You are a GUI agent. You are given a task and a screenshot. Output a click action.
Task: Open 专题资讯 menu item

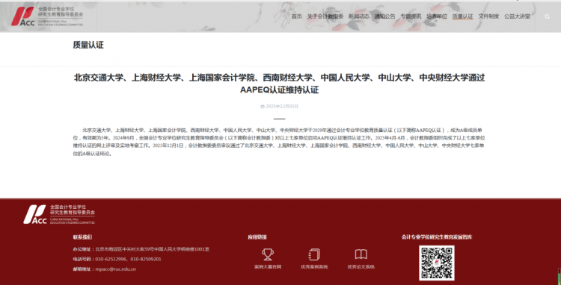click(x=411, y=16)
